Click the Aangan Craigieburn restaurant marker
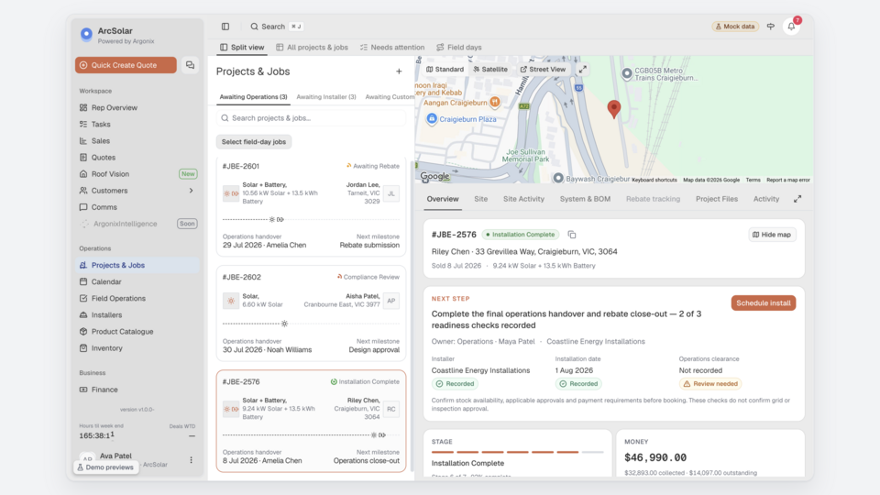Viewport: 880px width, 495px height. tap(494, 102)
